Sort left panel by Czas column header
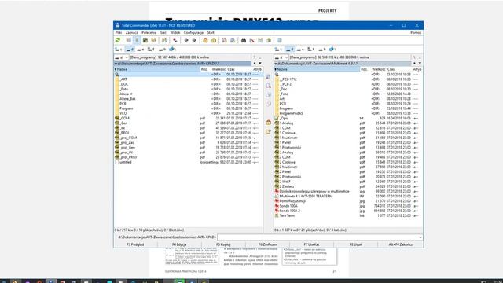Image resolution: width=503 pixels, height=283 pixels. coord(239,69)
